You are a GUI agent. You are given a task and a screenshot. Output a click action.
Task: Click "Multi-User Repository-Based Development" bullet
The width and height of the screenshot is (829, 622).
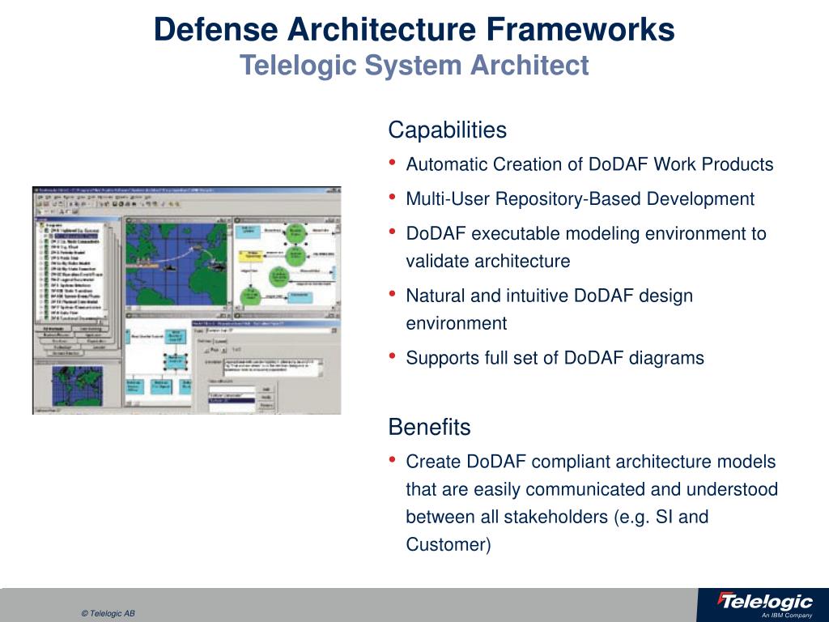580,198
